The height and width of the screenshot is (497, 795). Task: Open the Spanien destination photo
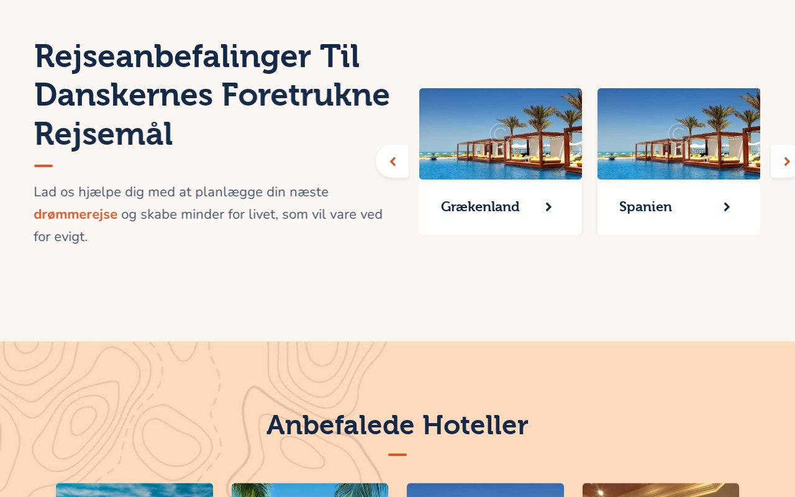point(679,134)
